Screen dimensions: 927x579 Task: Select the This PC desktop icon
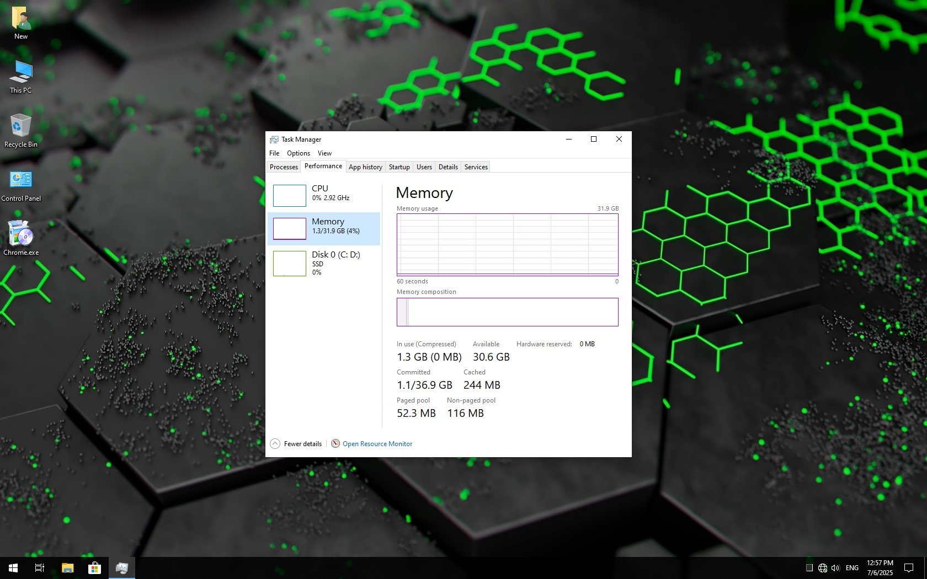tap(21, 77)
